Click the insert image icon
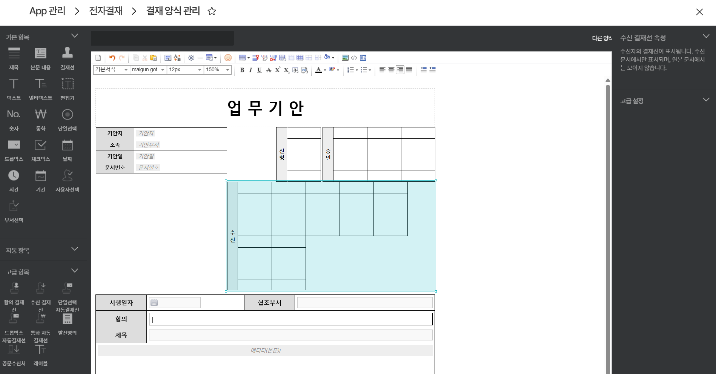The image size is (716, 374). [x=345, y=58]
